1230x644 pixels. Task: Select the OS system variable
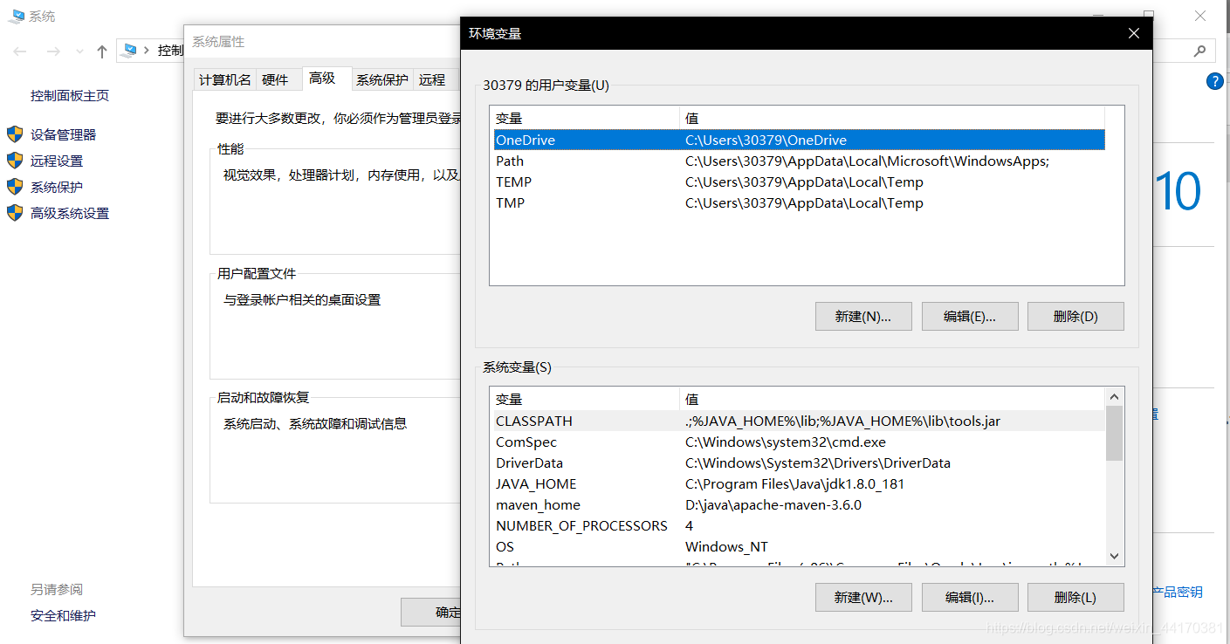(799, 546)
